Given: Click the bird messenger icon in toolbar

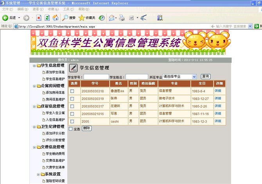Looking at the screenshot, I should [144, 18].
